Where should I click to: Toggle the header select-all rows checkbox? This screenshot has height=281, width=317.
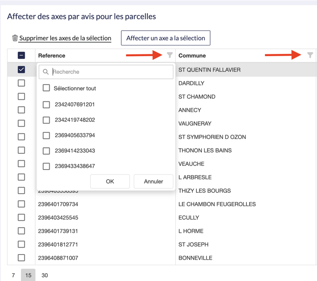(21, 55)
